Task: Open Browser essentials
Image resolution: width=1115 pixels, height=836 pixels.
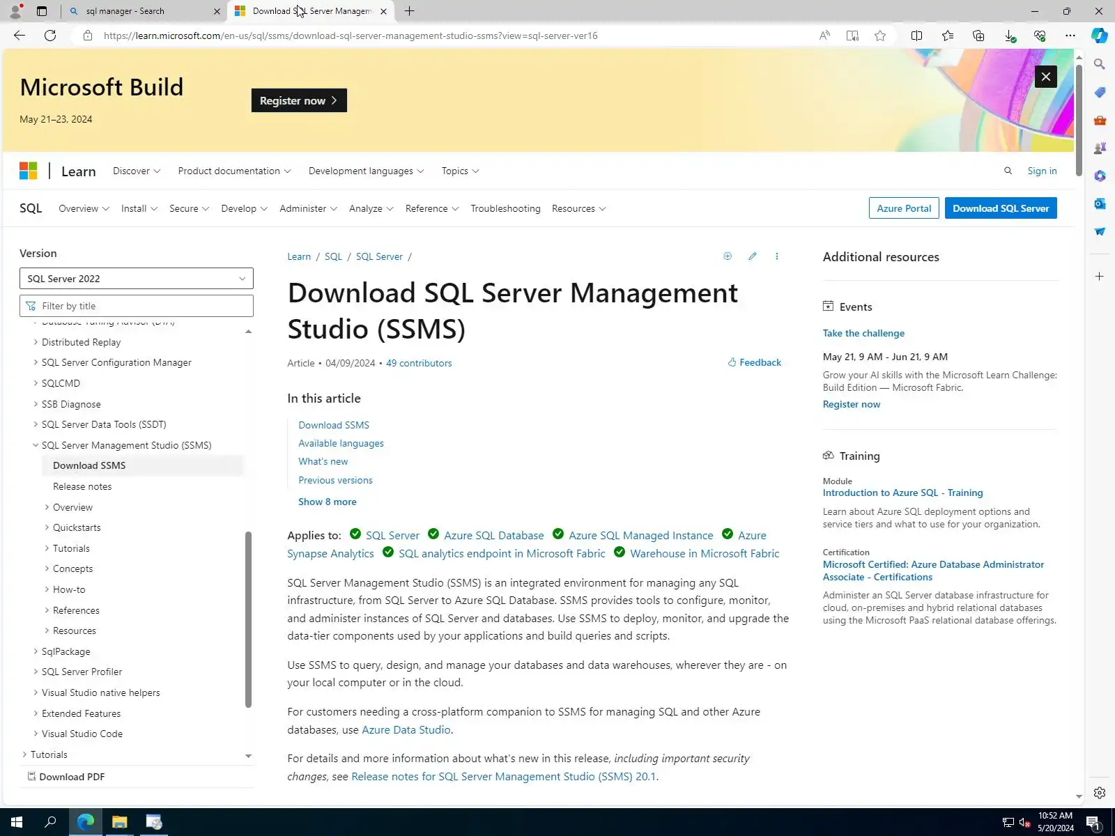Action: pyautogui.click(x=1040, y=36)
